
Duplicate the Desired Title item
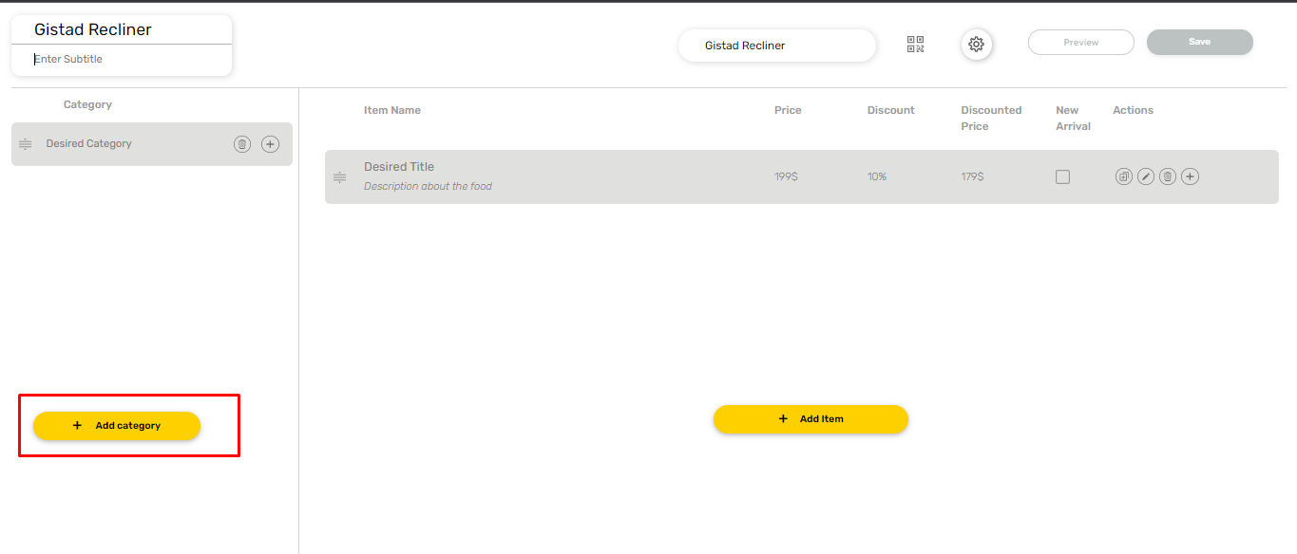click(x=1124, y=176)
